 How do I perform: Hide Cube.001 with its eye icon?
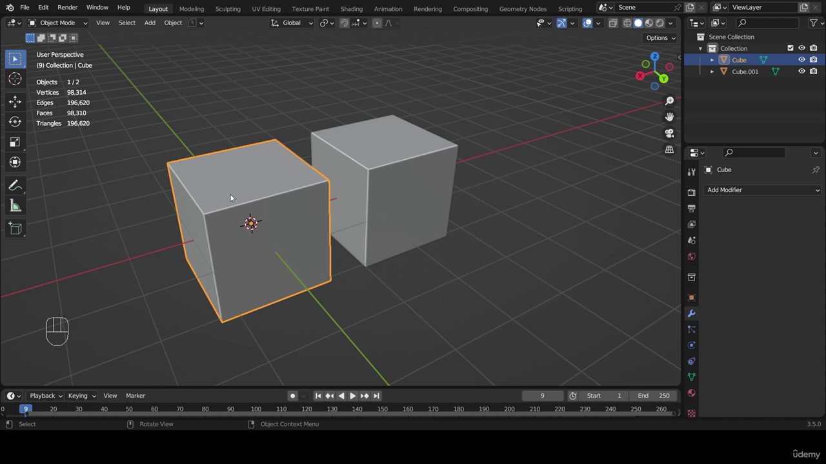[x=802, y=72]
